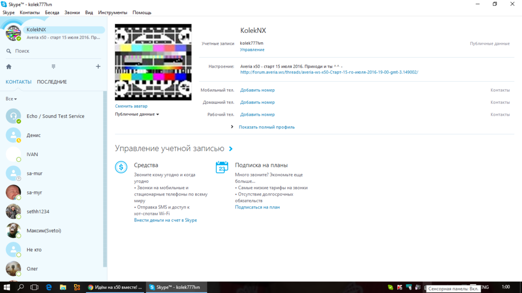
Task: Expand the Все contacts filter dropdown
Action: (11, 99)
